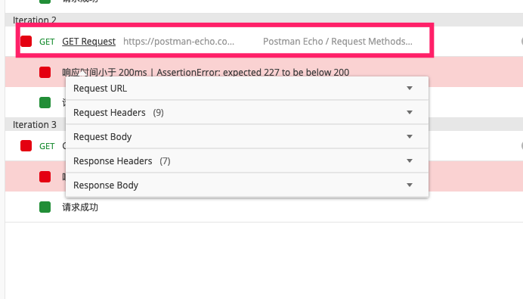Expand Request Body arrow
This screenshot has width=523, height=299.
tap(410, 136)
